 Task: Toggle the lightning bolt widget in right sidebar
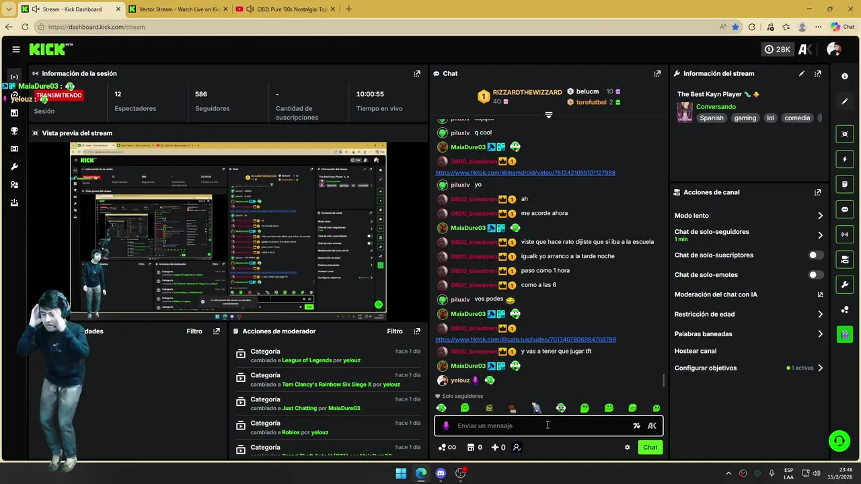845,159
